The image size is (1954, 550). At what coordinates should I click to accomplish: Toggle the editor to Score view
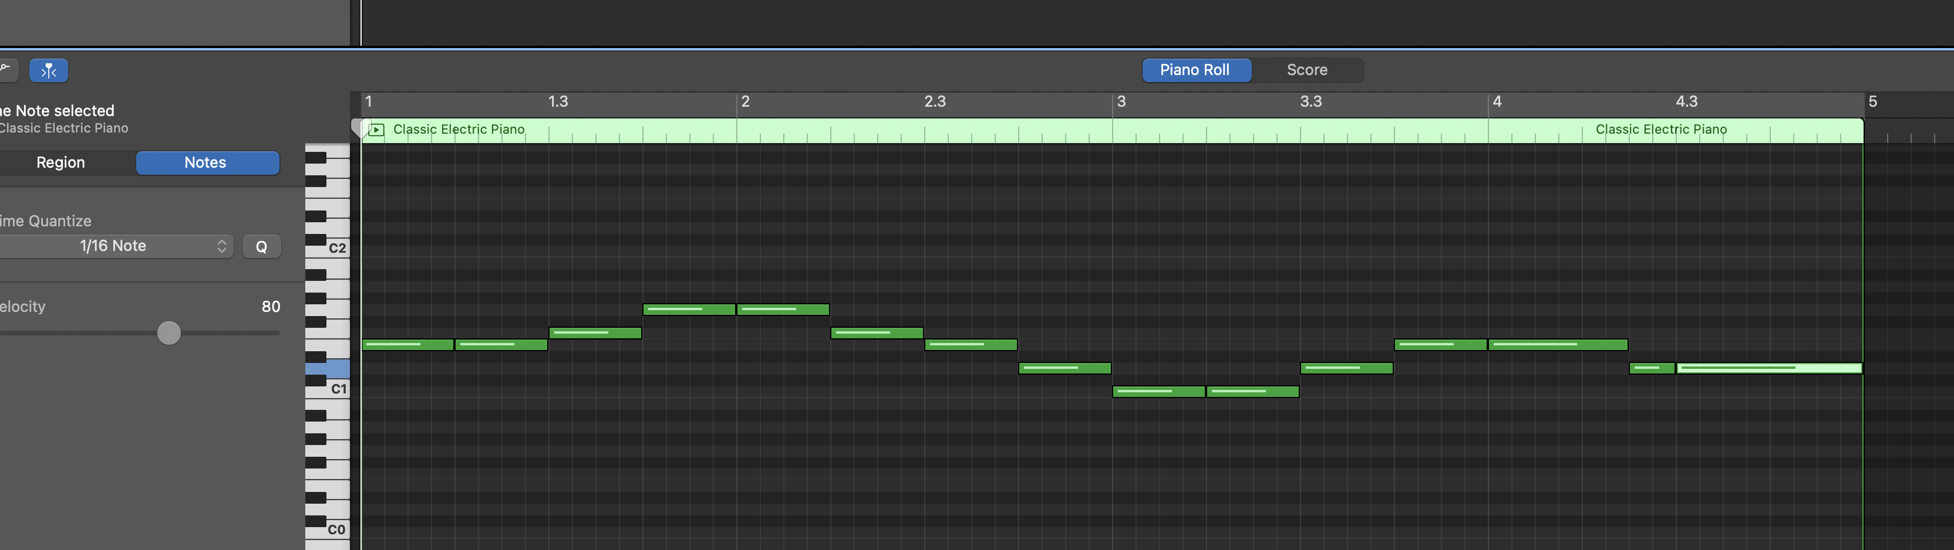pyautogui.click(x=1307, y=70)
